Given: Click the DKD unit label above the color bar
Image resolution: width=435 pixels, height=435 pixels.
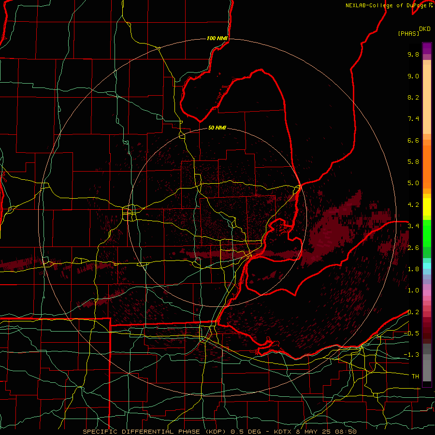Looking at the screenshot, I should tap(424, 29).
